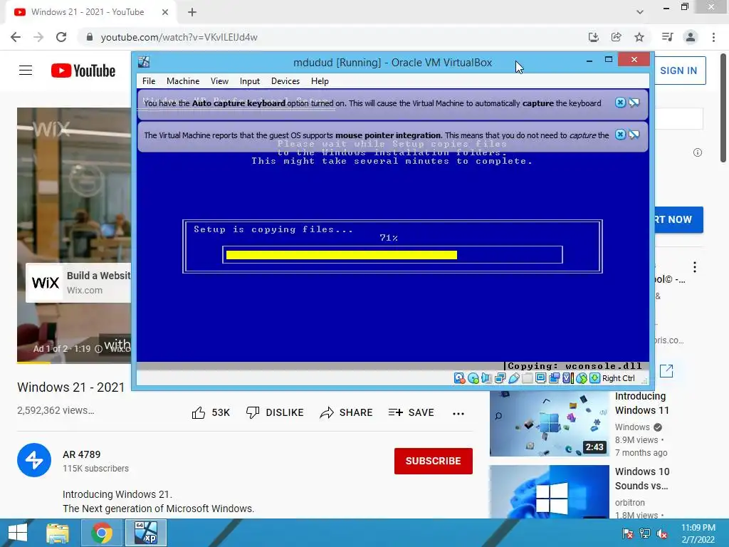Click the SHARE button under the video
729x547 pixels.
click(347, 412)
